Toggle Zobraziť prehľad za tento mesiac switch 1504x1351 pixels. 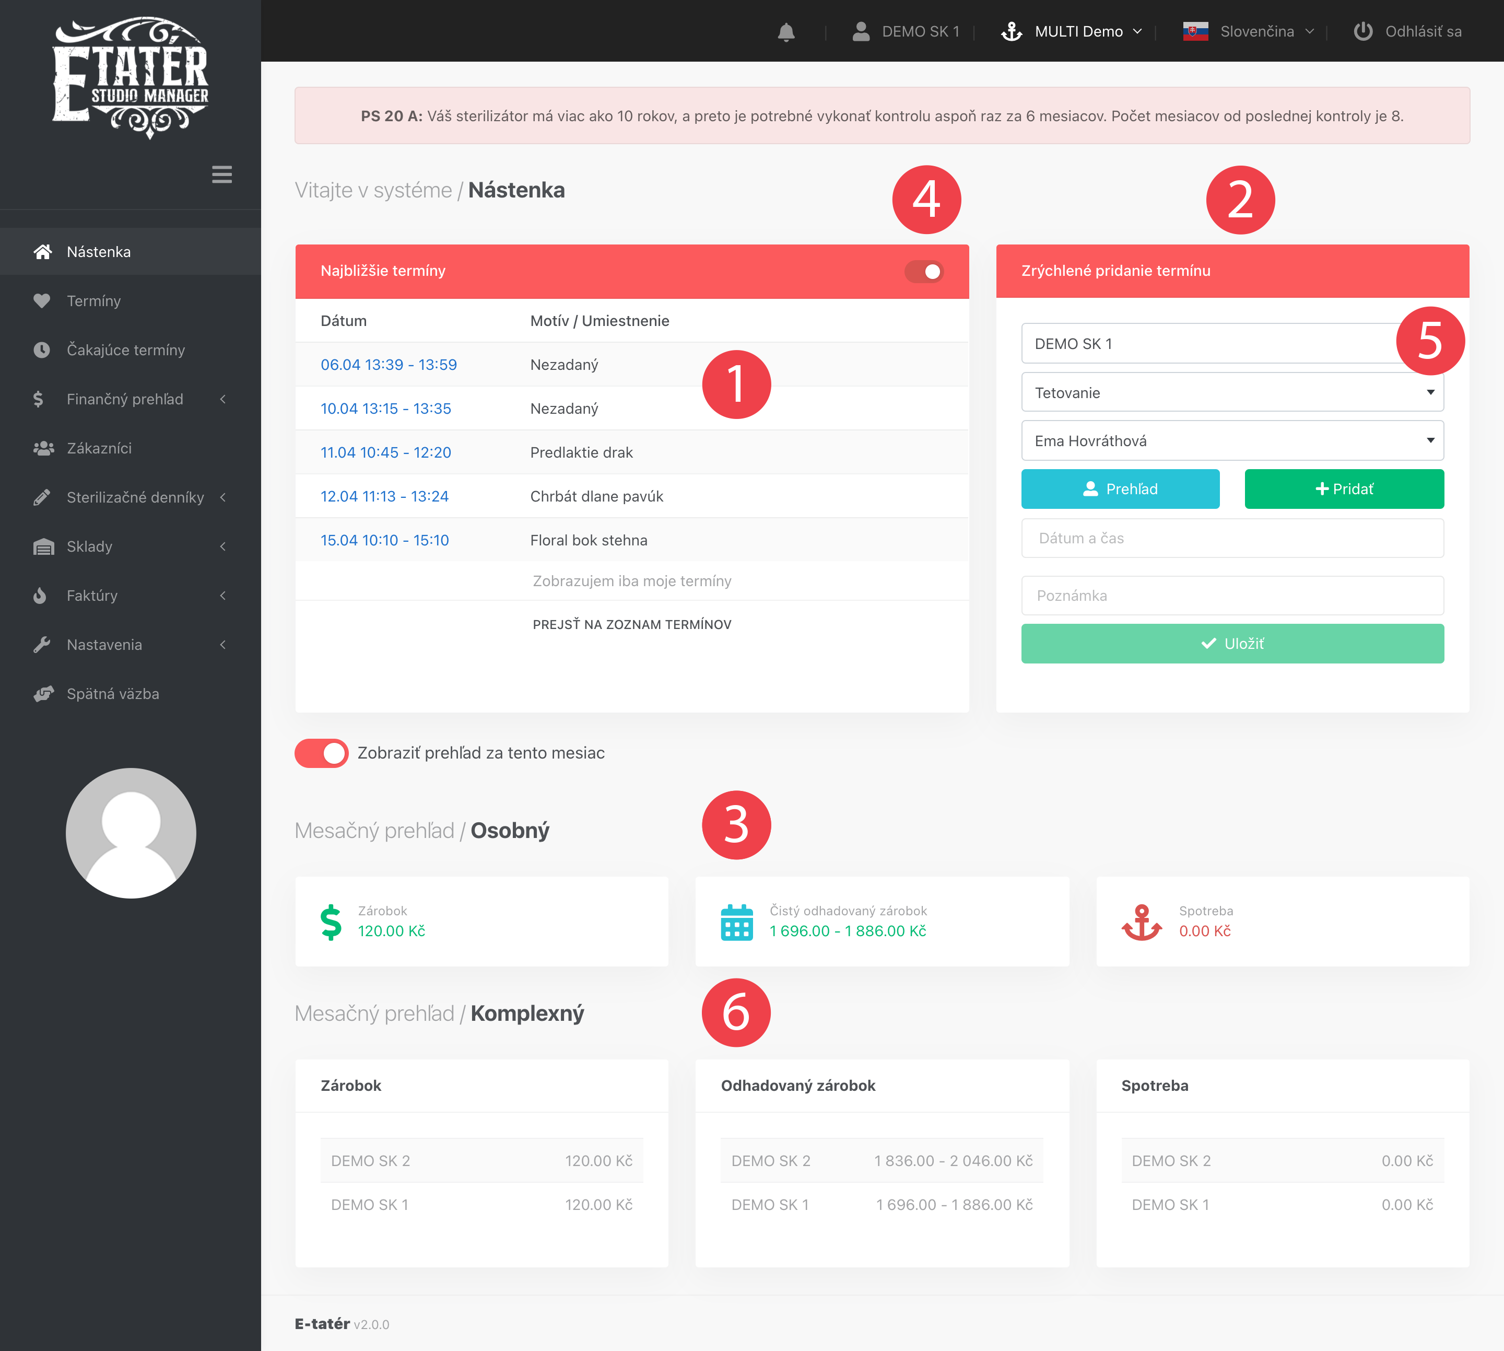tap(321, 753)
